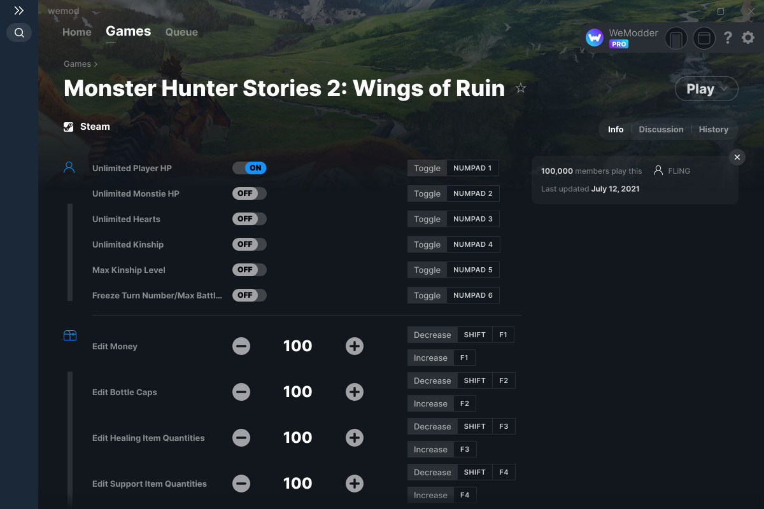The width and height of the screenshot is (764, 509).
Task: Click the Edit Bottle Caps value 100
Action: pos(298,392)
